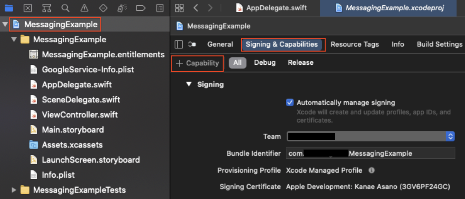The image size is (465, 199).
Task: Open the Report navigator icon
Action: [160, 8]
